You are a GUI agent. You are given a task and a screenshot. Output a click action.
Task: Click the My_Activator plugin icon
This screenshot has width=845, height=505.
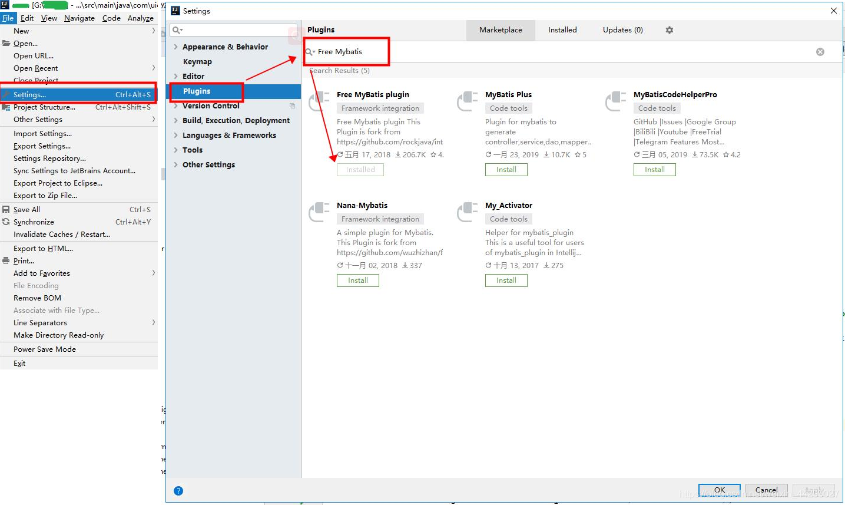467,210
